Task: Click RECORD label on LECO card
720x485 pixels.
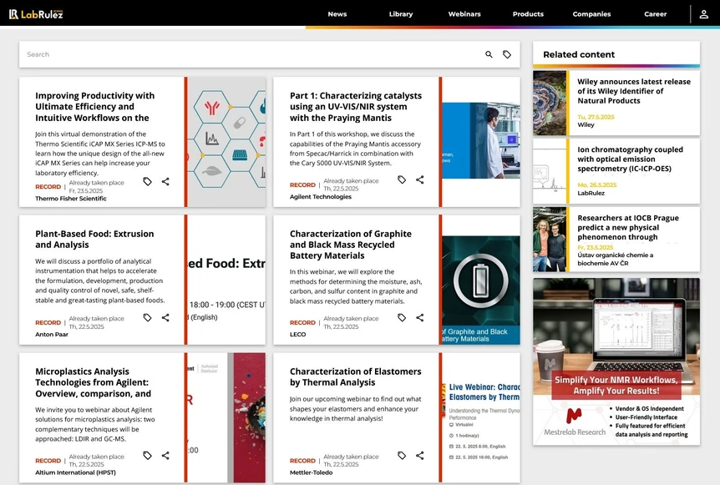Action: (x=302, y=322)
